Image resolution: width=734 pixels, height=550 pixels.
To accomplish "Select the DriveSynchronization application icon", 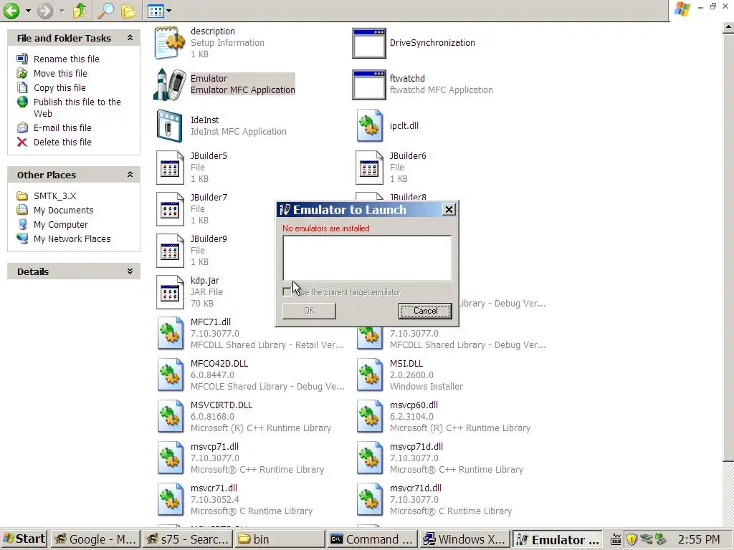I will 369,43.
